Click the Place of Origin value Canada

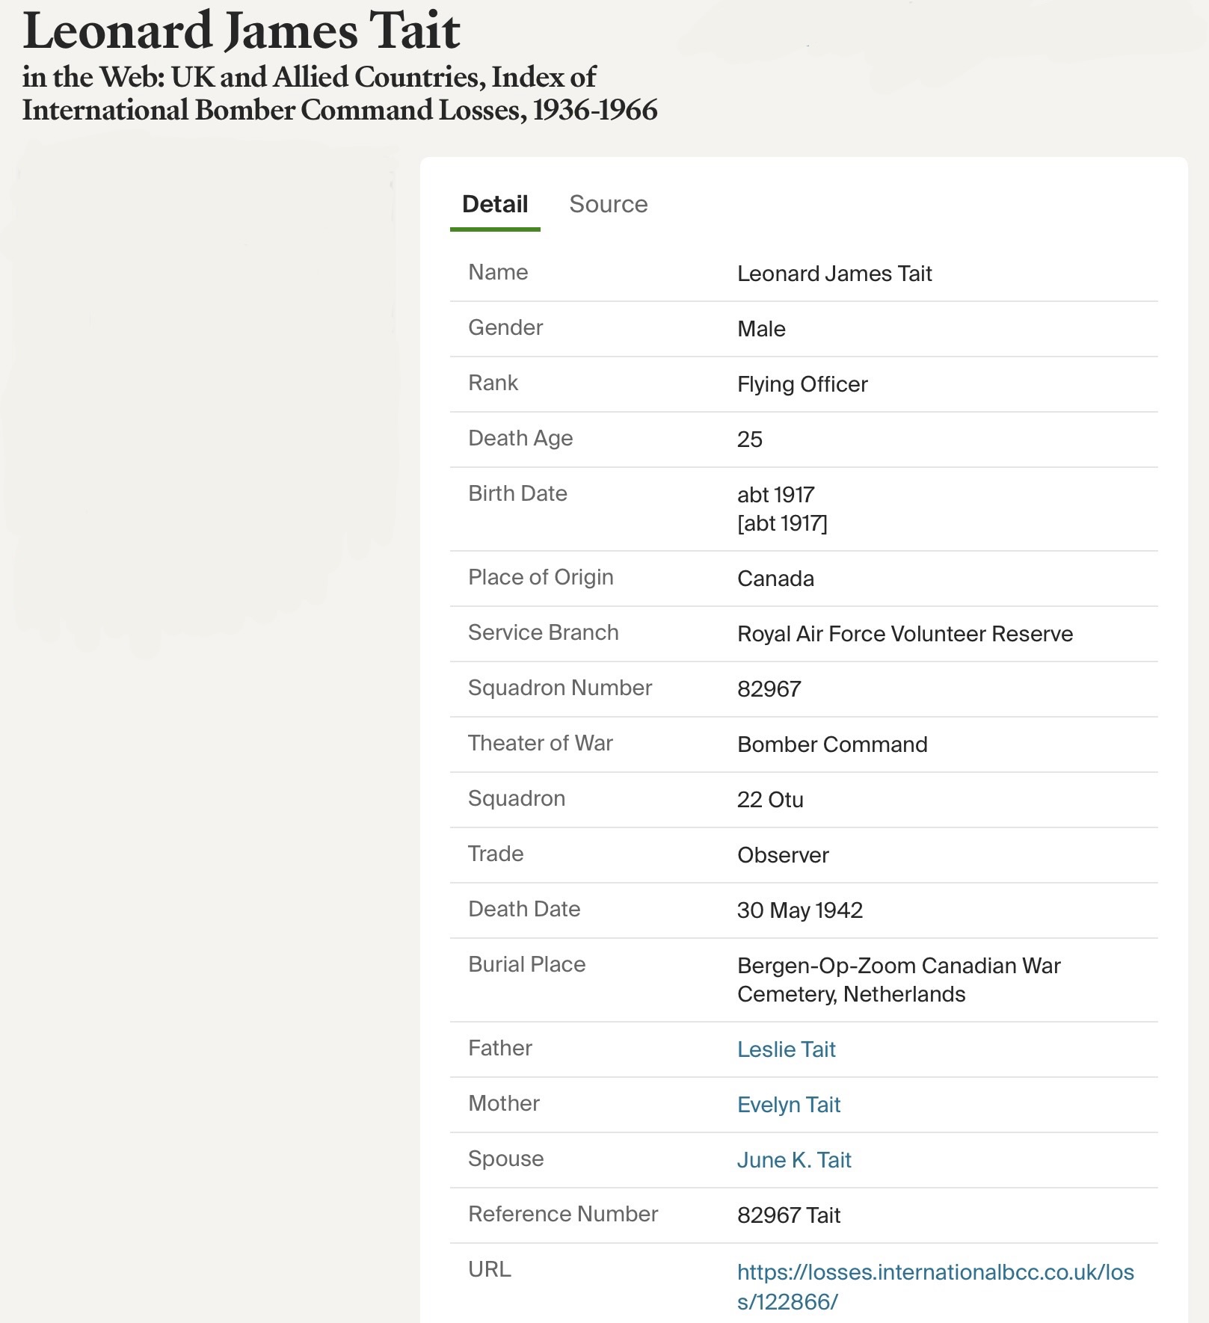coord(775,579)
